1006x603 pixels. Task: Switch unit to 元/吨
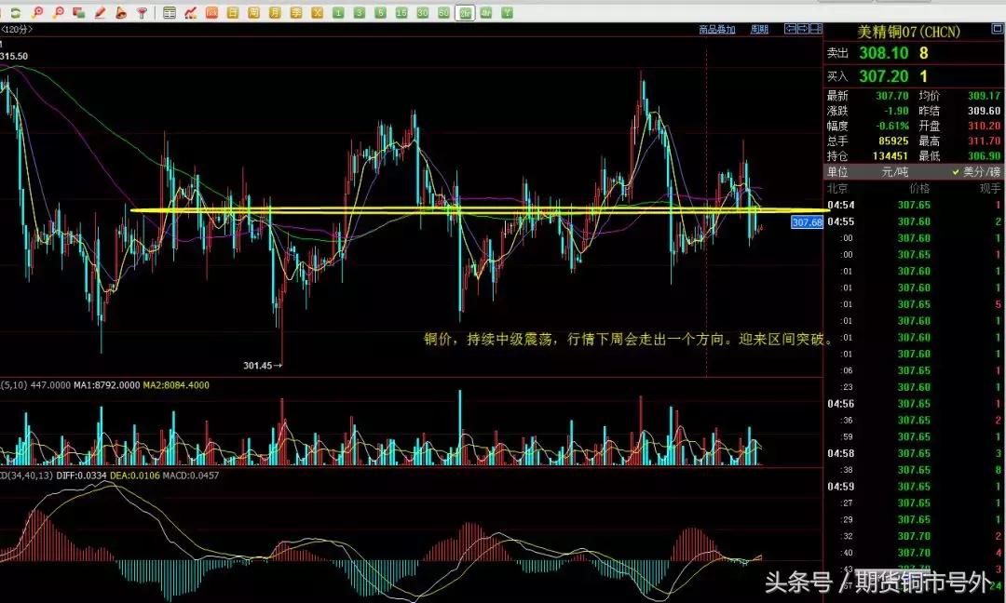893,173
